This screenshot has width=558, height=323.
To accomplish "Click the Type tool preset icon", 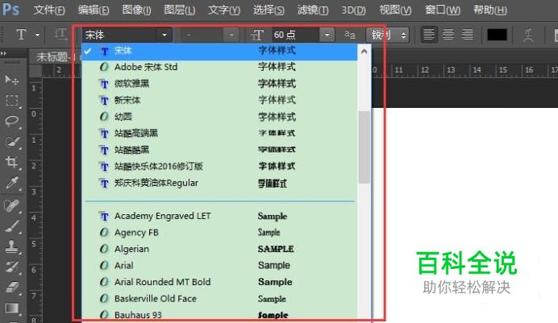I will (21, 35).
